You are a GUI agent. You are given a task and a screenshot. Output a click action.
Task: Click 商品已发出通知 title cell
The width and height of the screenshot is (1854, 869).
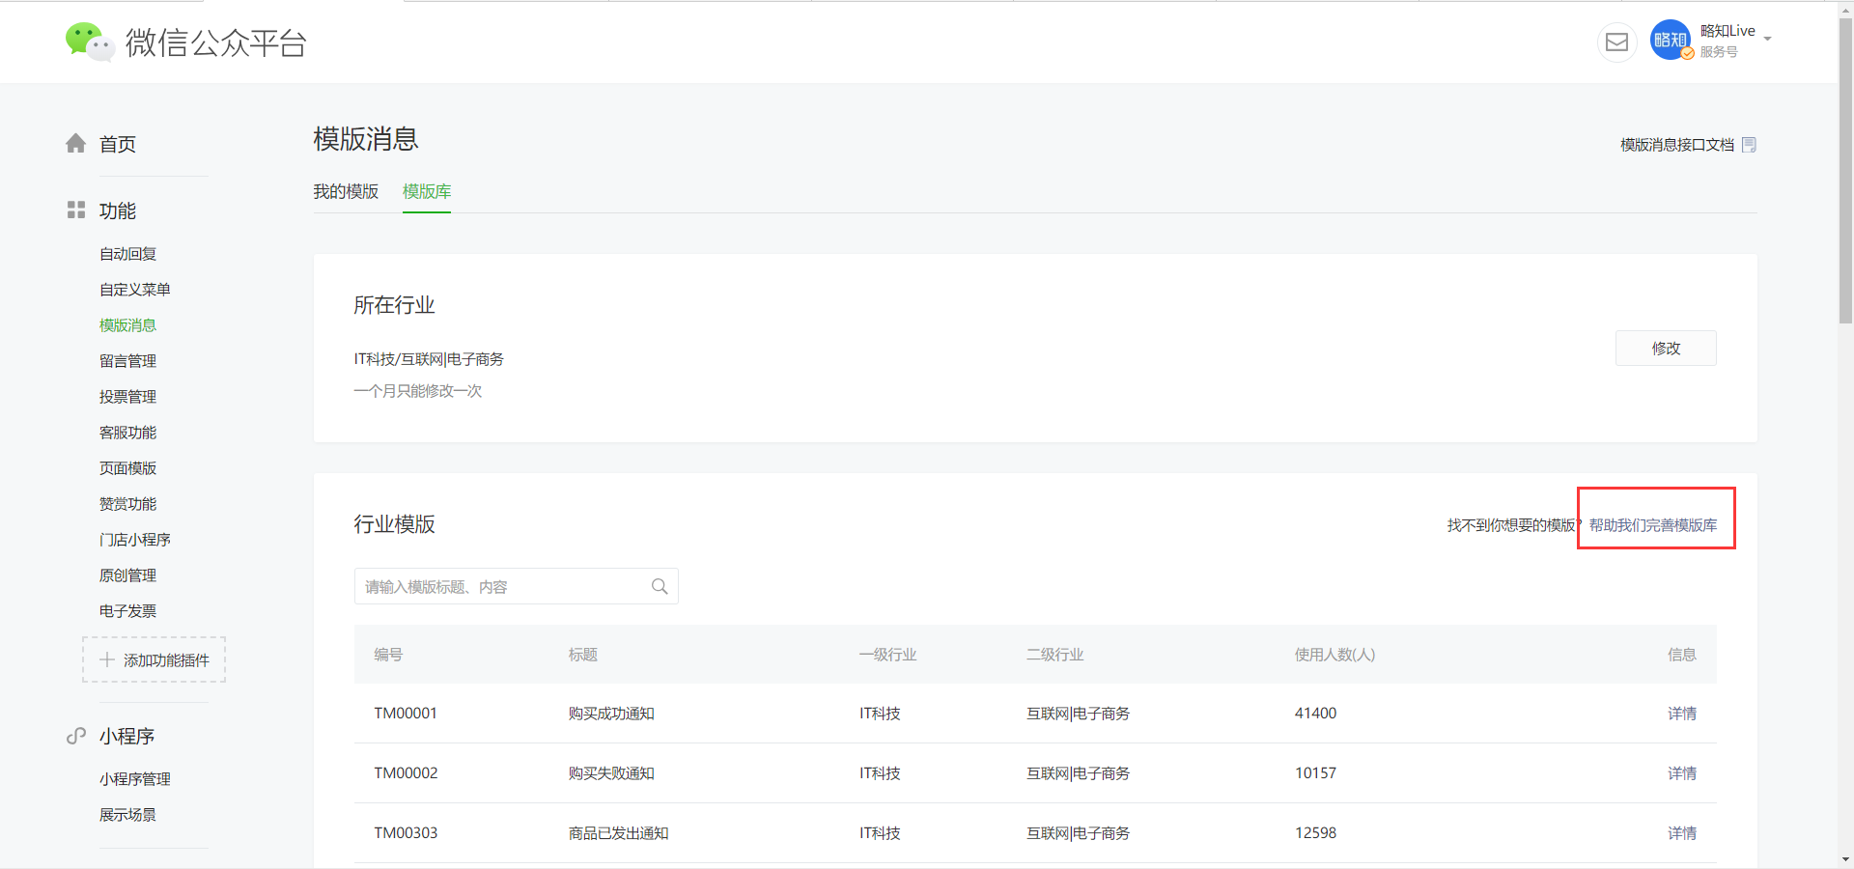619,833
